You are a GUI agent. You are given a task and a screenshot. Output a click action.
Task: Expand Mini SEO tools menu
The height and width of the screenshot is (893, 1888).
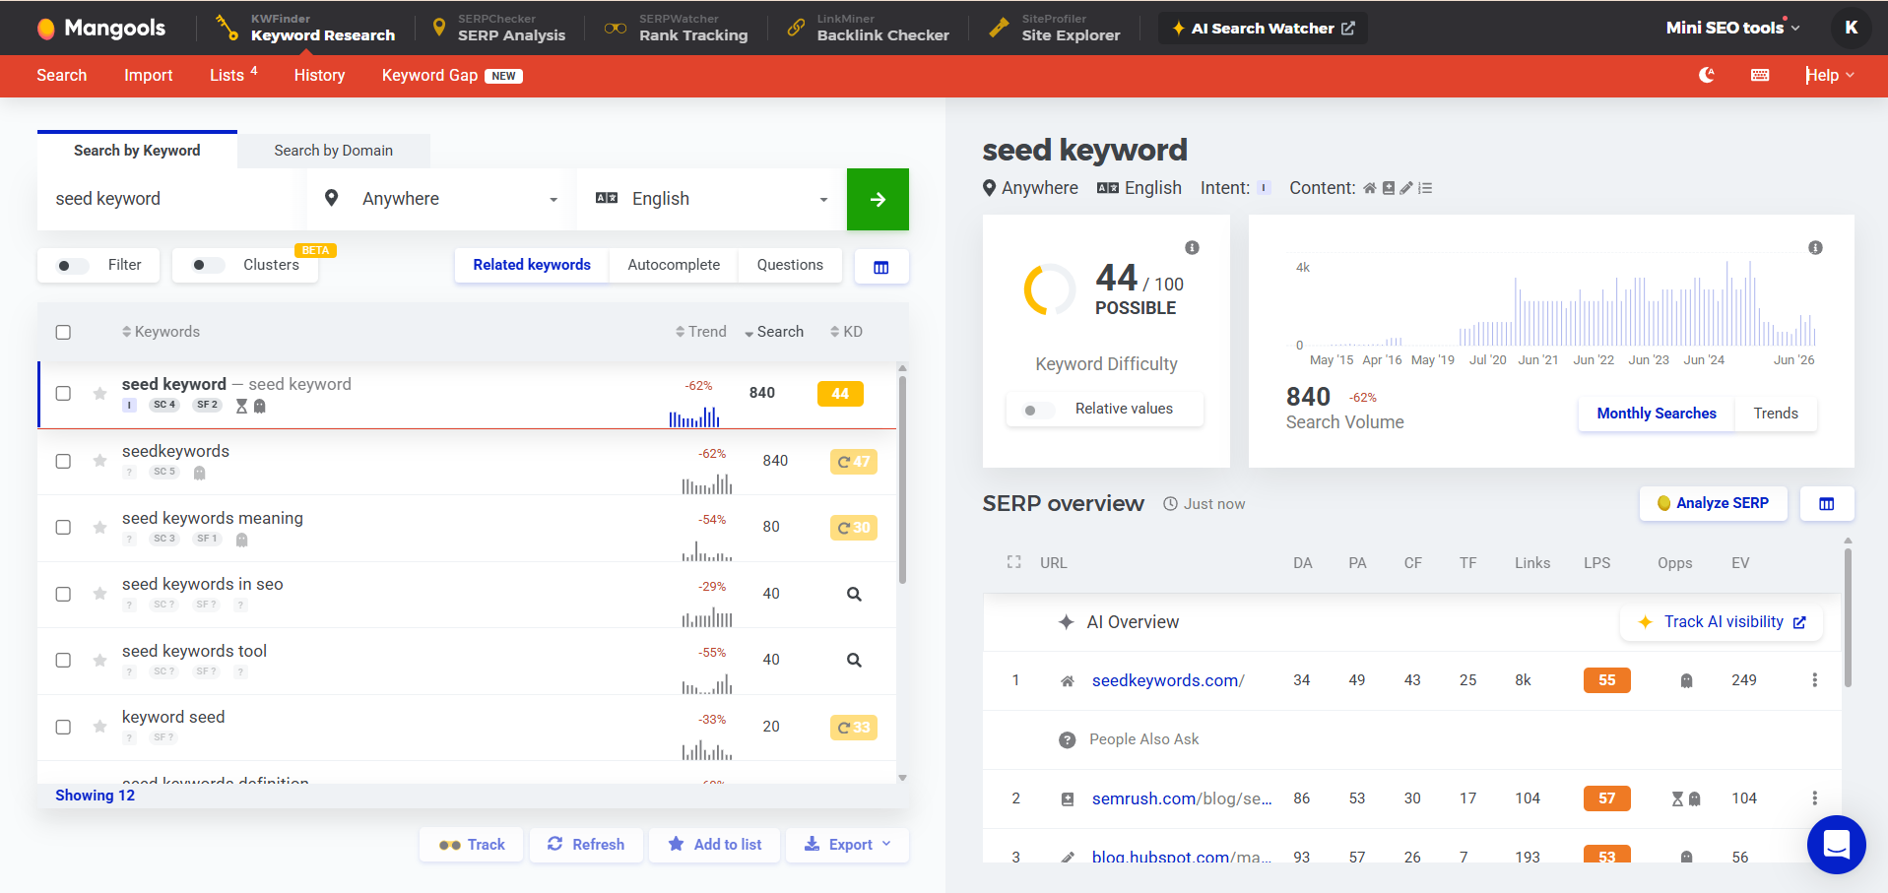pyautogui.click(x=1733, y=28)
